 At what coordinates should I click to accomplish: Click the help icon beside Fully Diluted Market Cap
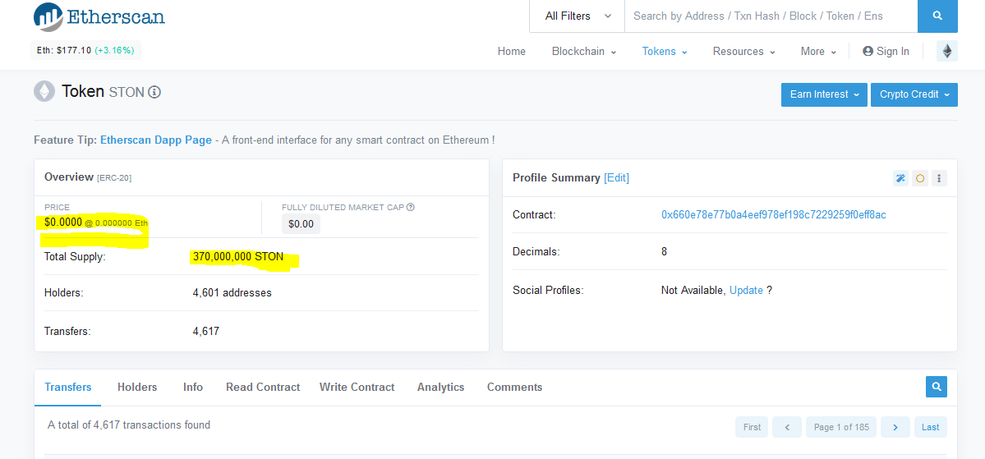[x=411, y=208]
